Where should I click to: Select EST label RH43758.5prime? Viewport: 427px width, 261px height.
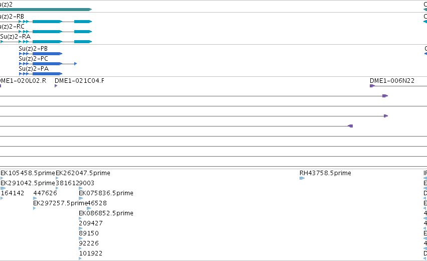click(x=325, y=173)
